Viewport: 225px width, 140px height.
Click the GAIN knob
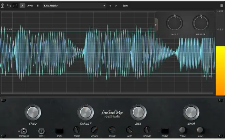click(x=191, y=112)
